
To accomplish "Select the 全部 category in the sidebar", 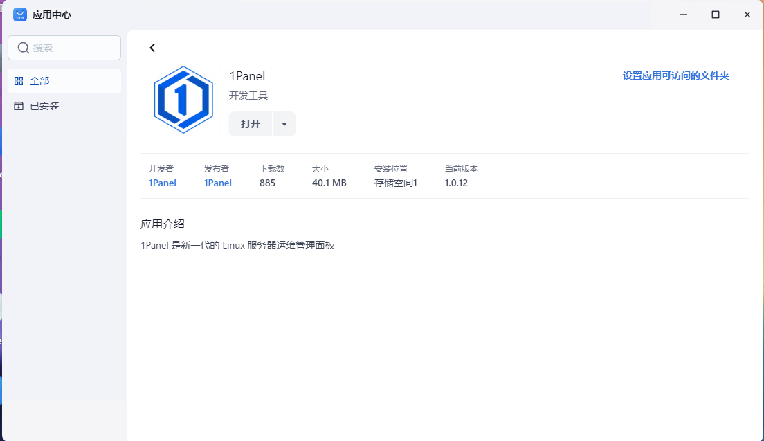I will tap(64, 81).
